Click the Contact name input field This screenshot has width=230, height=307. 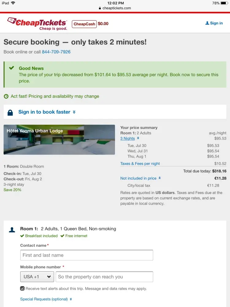(86, 255)
